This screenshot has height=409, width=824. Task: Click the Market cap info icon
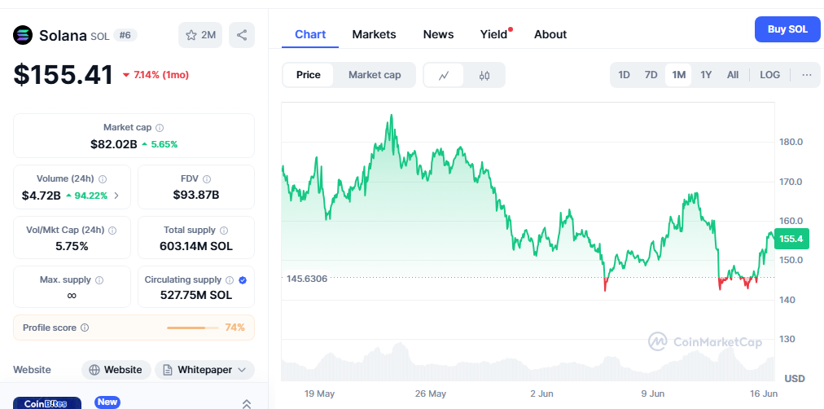pos(160,128)
